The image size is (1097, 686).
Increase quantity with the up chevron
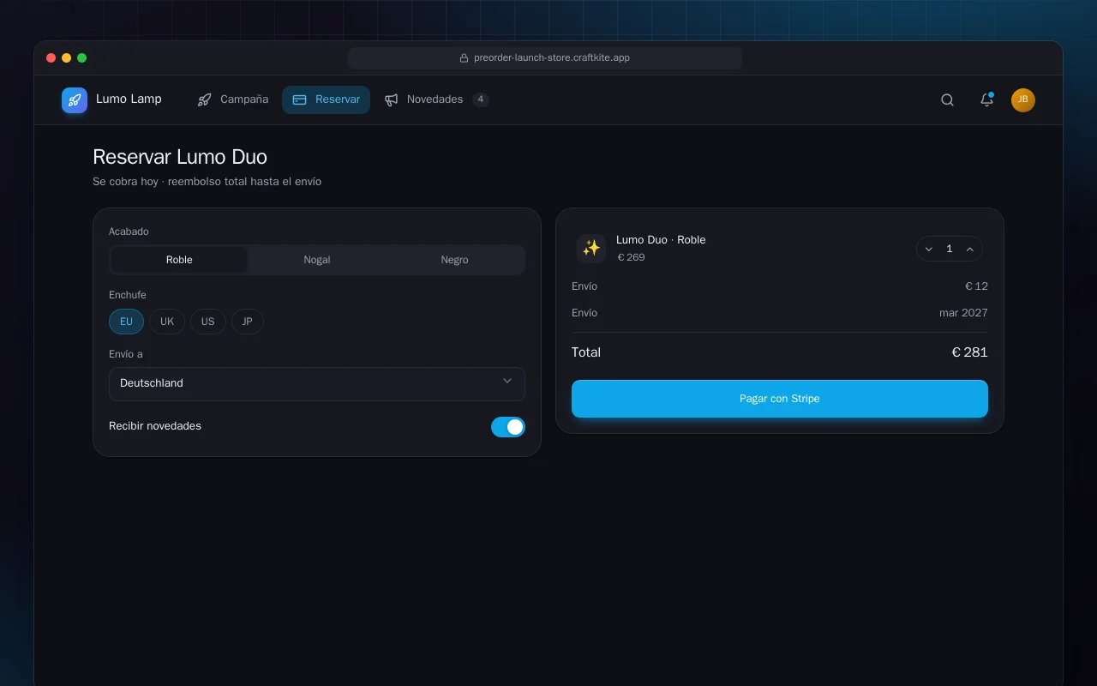click(x=970, y=249)
